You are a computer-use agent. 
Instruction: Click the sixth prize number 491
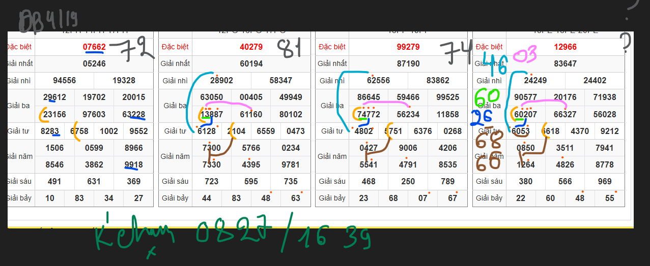pyautogui.click(x=54, y=181)
